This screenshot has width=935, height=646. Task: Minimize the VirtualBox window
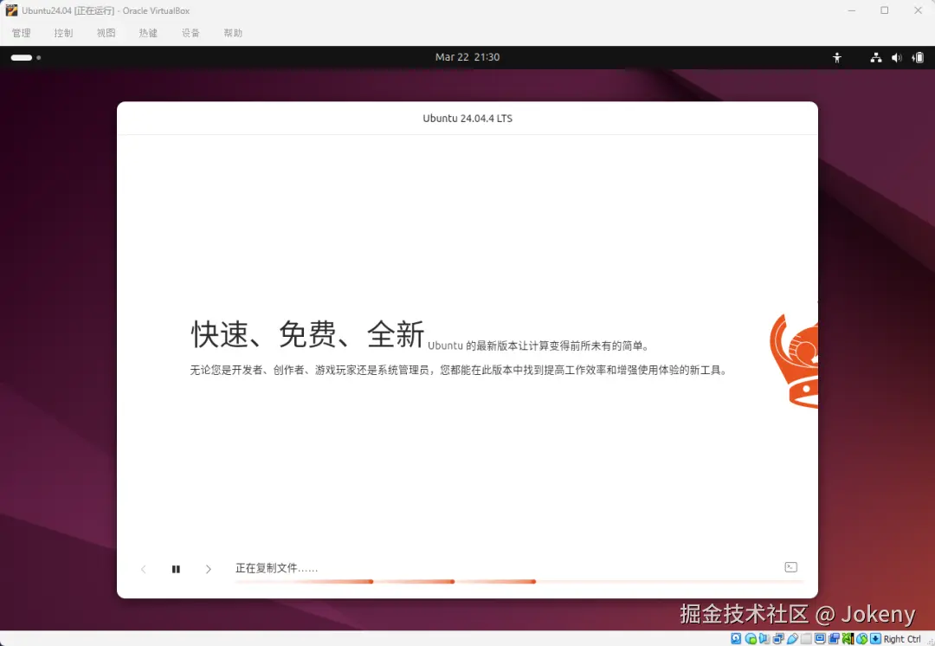pos(852,10)
